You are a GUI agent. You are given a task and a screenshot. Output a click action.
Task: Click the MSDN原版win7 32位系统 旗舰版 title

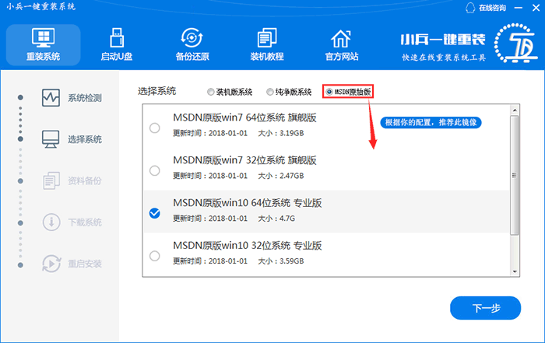coord(244,160)
